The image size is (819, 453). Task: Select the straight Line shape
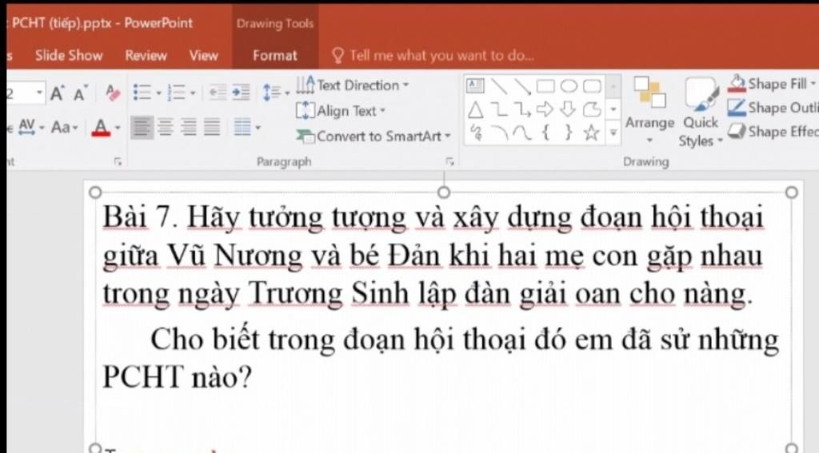(x=499, y=85)
